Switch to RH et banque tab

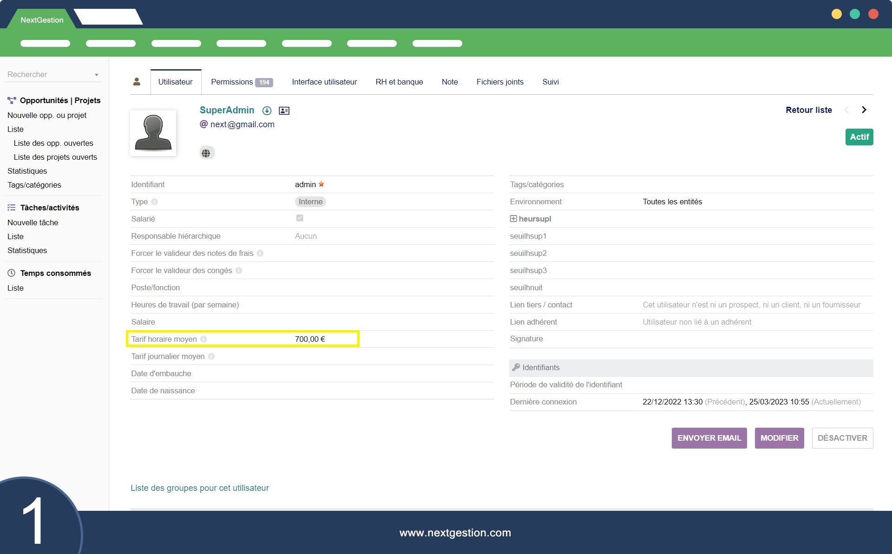click(x=399, y=82)
